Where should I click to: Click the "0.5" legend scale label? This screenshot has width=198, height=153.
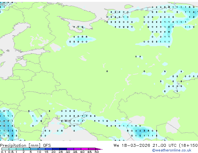pos(11,152)
